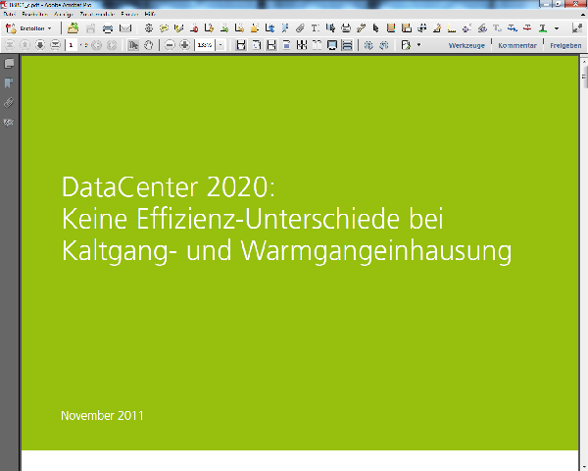Toggle full screen mode icon
The height and width of the screenshot is (471, 588).
pos(332,45)
